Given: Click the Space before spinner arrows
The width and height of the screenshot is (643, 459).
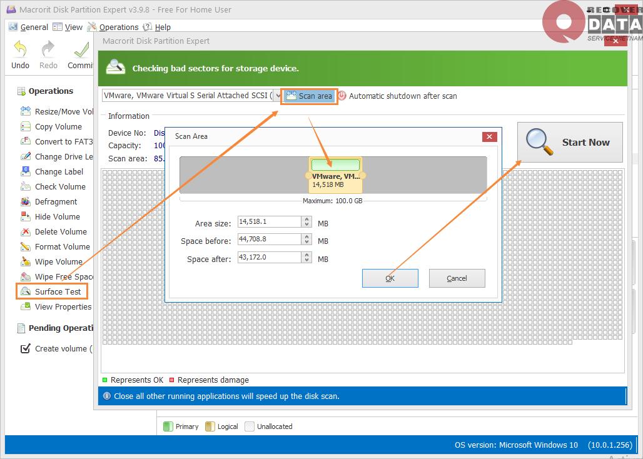Looking at the screenshot, I should point(306,240).
